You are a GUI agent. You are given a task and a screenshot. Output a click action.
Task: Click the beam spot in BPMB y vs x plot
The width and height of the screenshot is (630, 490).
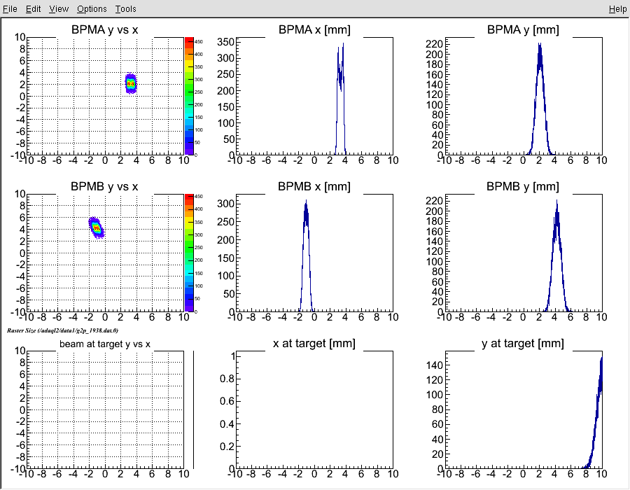pos(97,227)
